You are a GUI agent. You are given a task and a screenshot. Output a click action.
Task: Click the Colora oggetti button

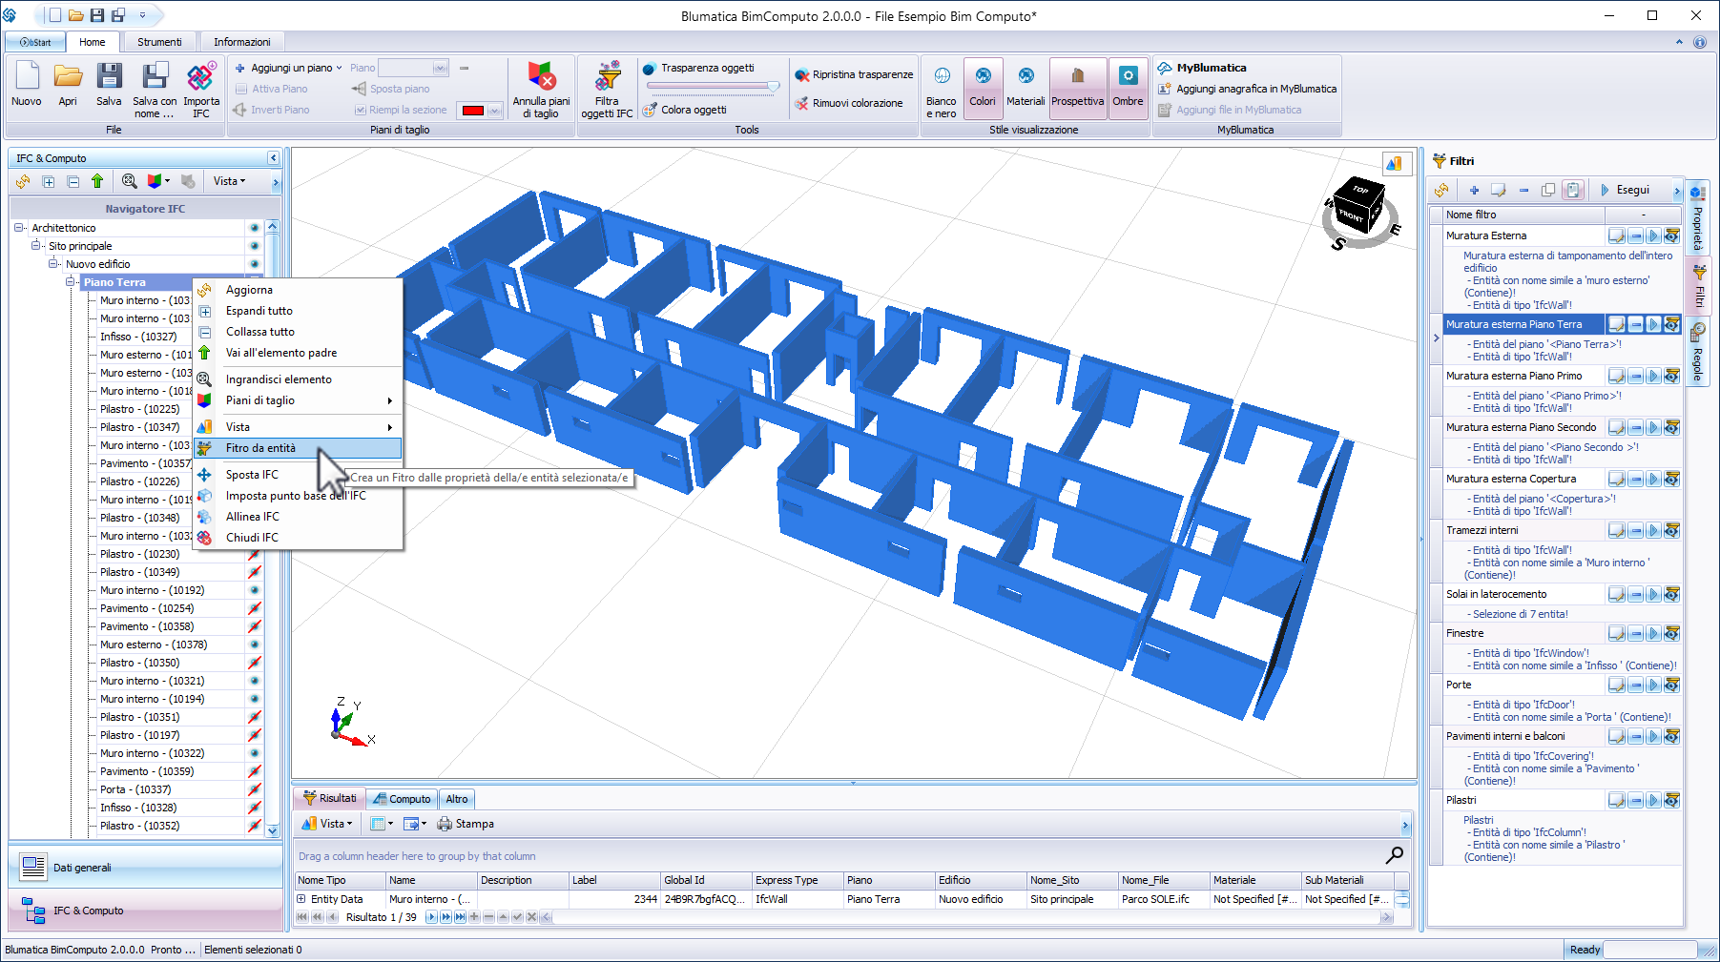(685, 110)
